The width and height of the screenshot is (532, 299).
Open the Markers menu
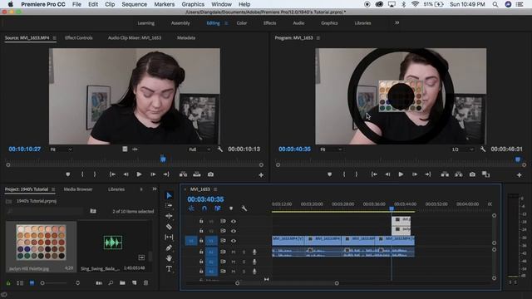(x=165, y=4)
